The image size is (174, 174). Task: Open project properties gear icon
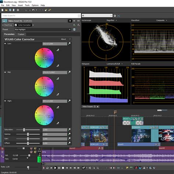coord(18,10)
